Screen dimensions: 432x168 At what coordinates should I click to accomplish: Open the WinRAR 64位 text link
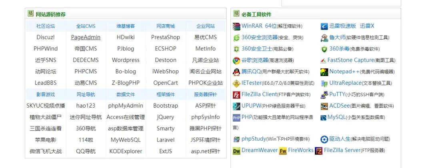click(x=259, y=26)
